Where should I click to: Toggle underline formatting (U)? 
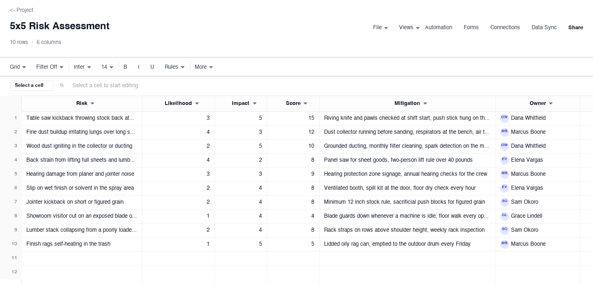point(152,67)
